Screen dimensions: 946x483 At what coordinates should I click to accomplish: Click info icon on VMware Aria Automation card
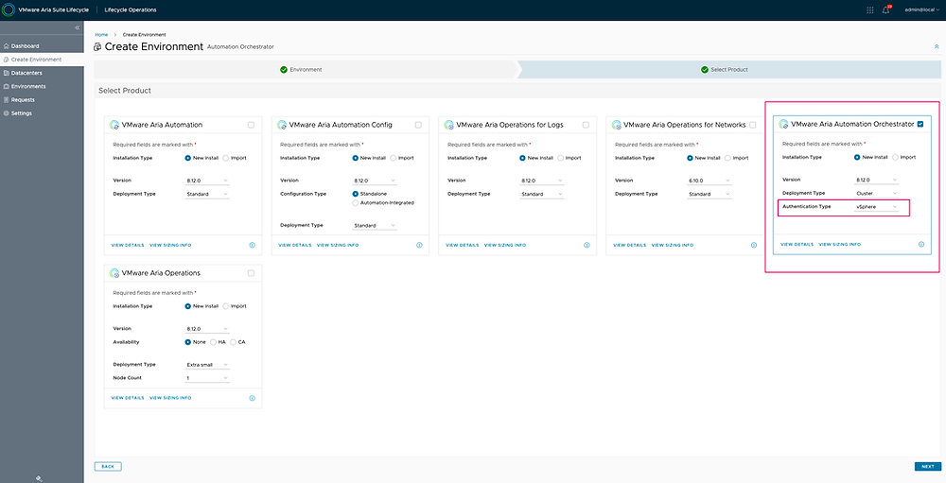click(252, 245)
